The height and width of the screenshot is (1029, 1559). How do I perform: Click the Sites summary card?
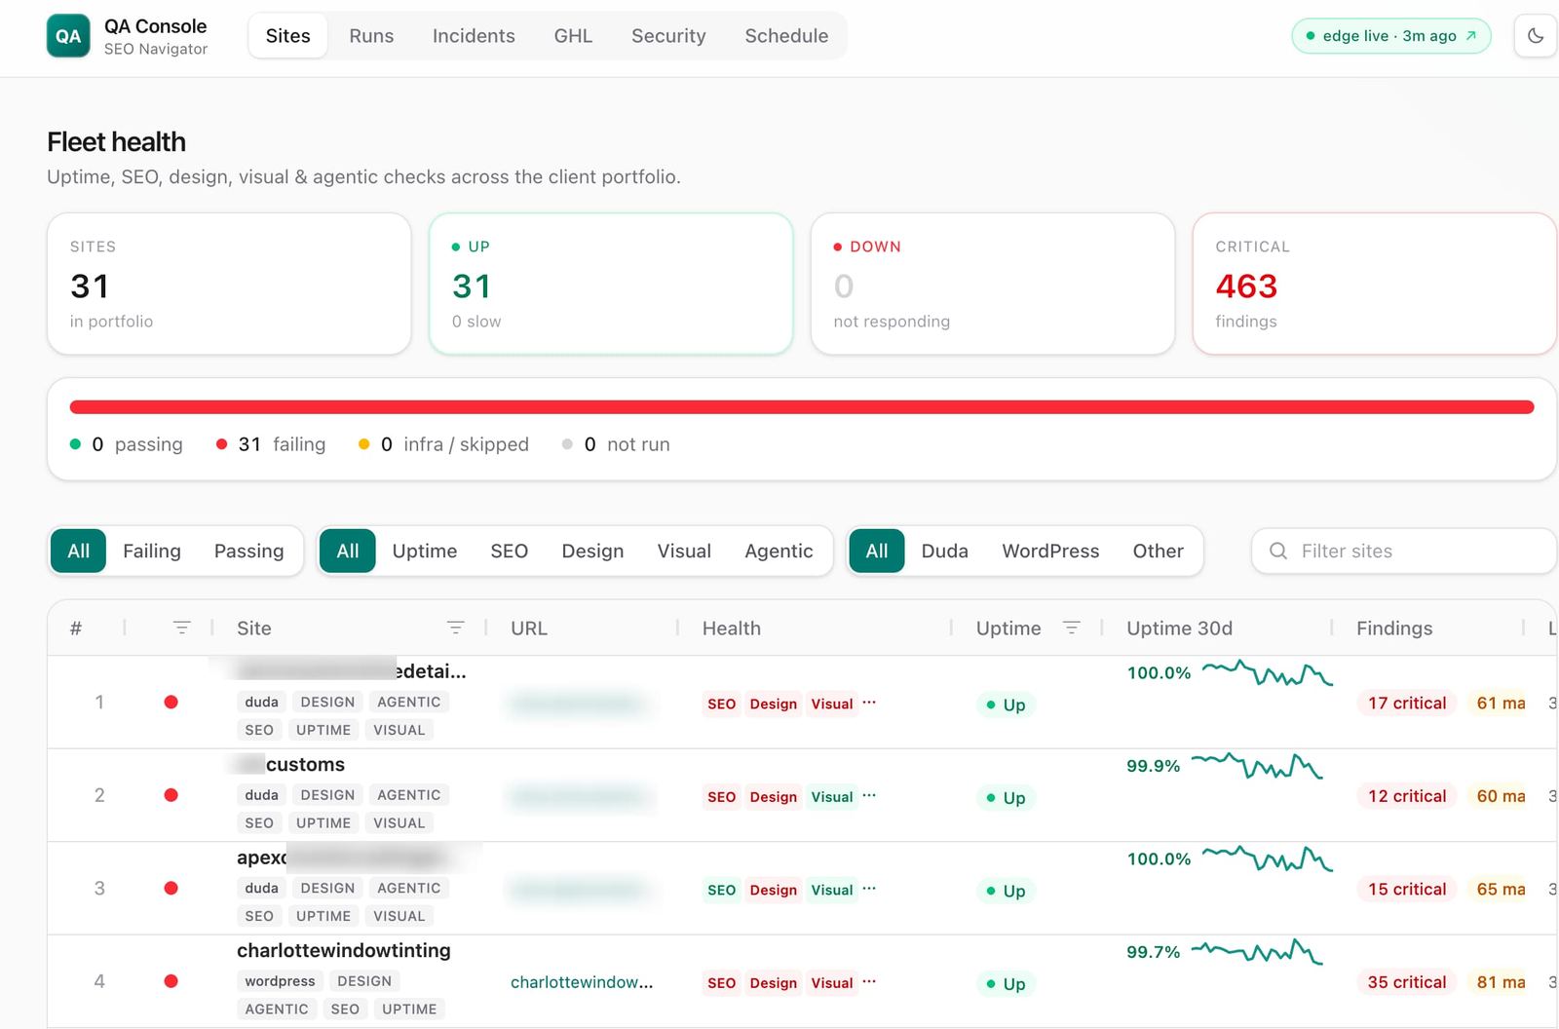point(229,284)
